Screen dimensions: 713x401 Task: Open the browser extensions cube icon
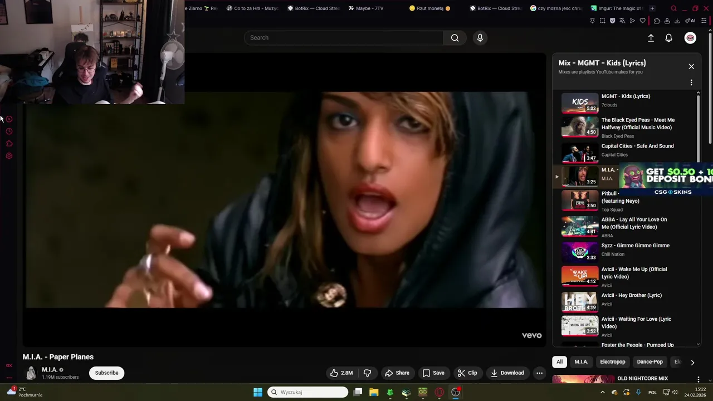pyautogui.click(x=657, y=21)
